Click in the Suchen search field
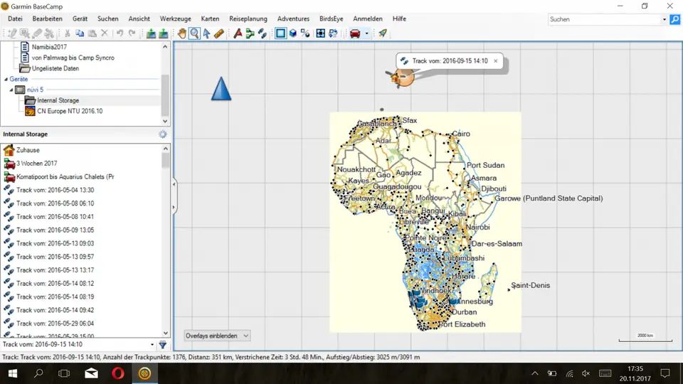The image size is (683, 384). point(604,20)
